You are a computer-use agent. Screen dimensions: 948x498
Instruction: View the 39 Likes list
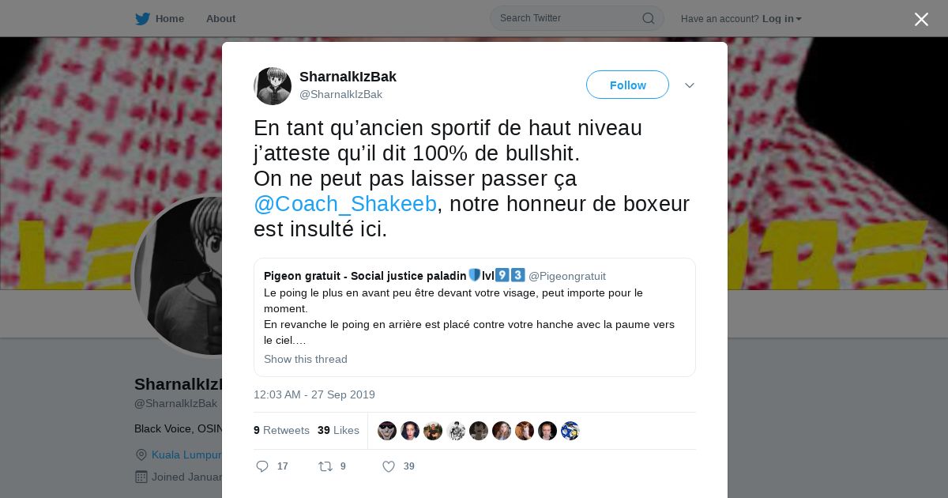coord(338,430)
